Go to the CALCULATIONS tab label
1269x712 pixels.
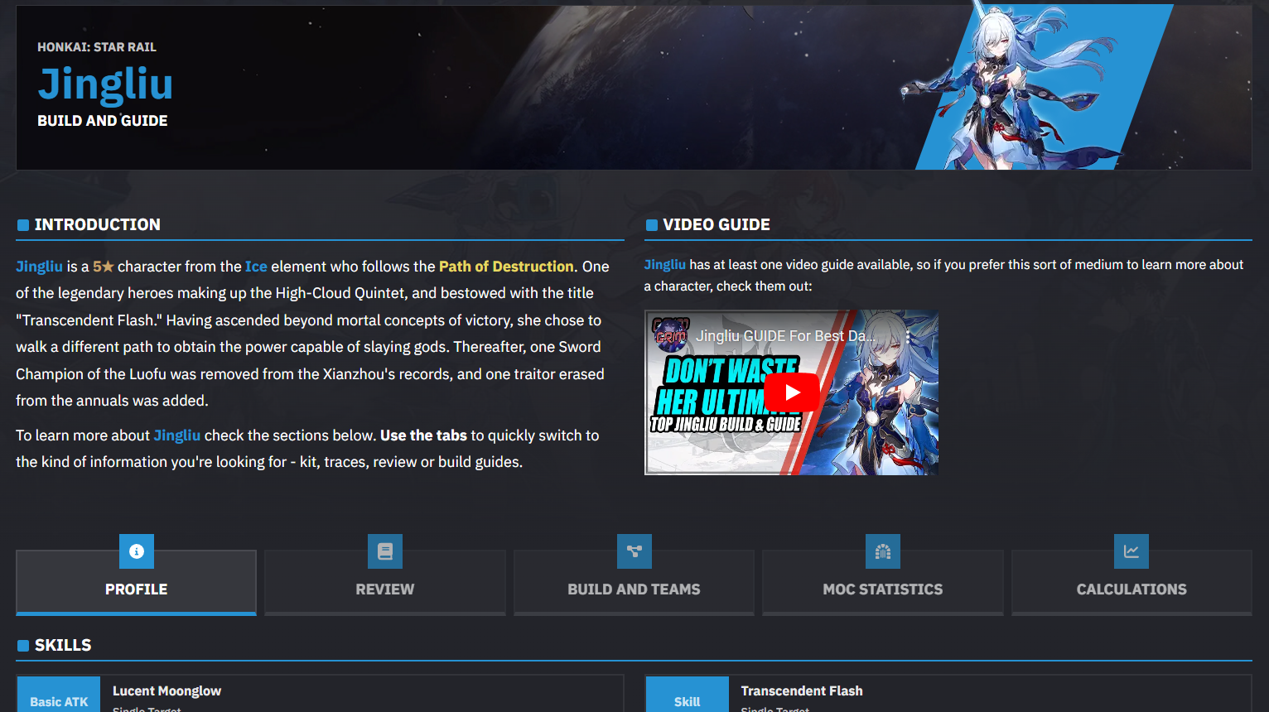[1131, 589]
